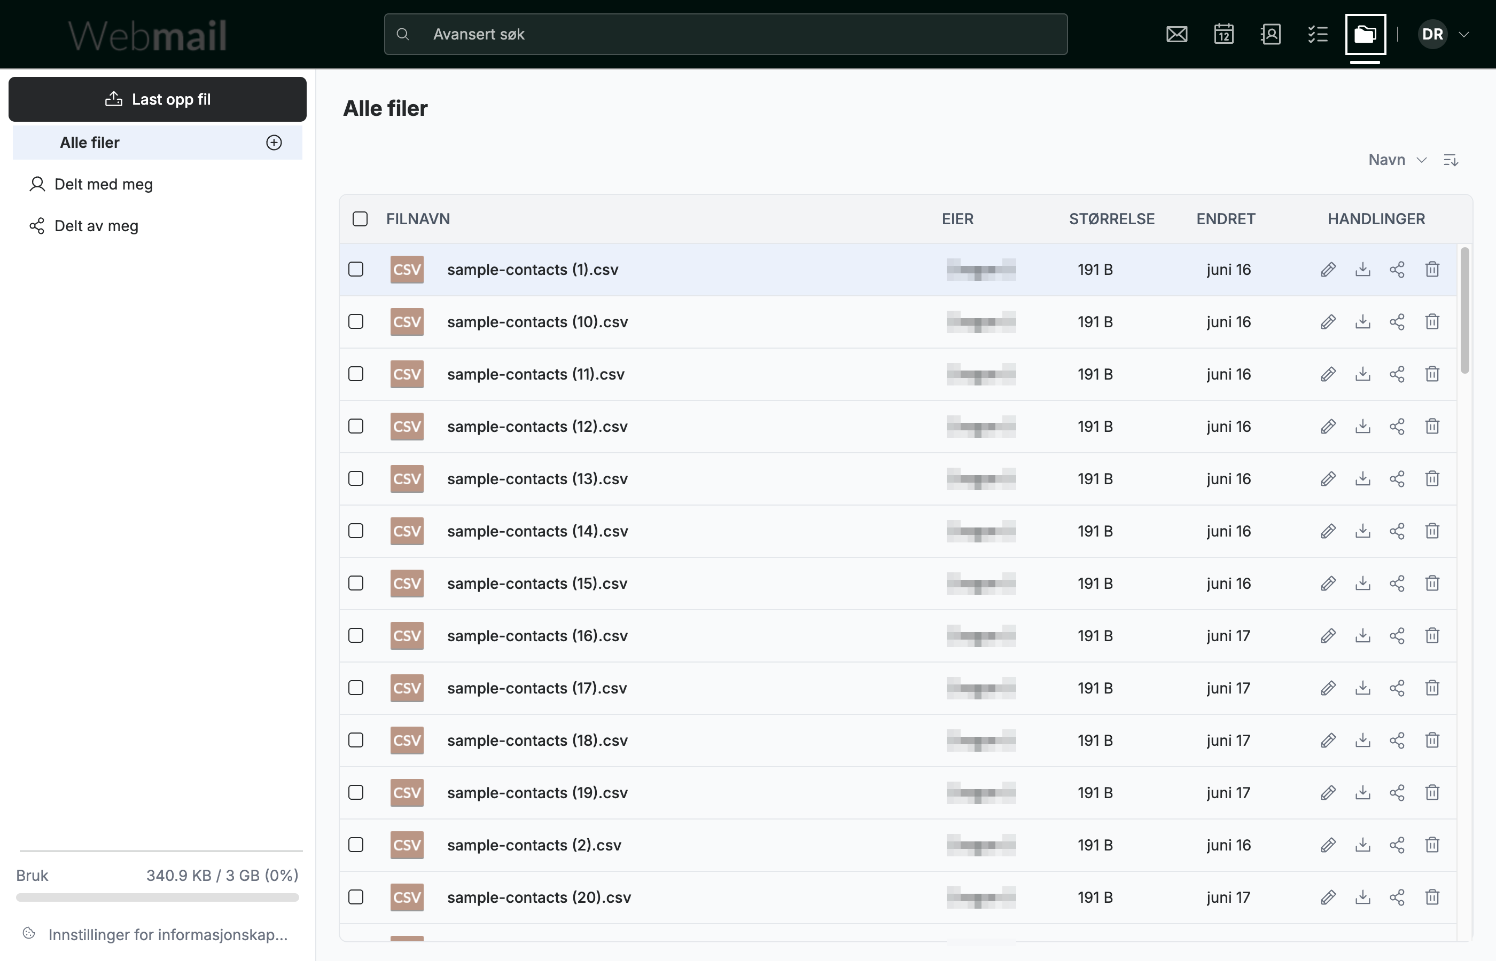
Task: Open file sample-contacts (16).csv
Action: point(537,636)
